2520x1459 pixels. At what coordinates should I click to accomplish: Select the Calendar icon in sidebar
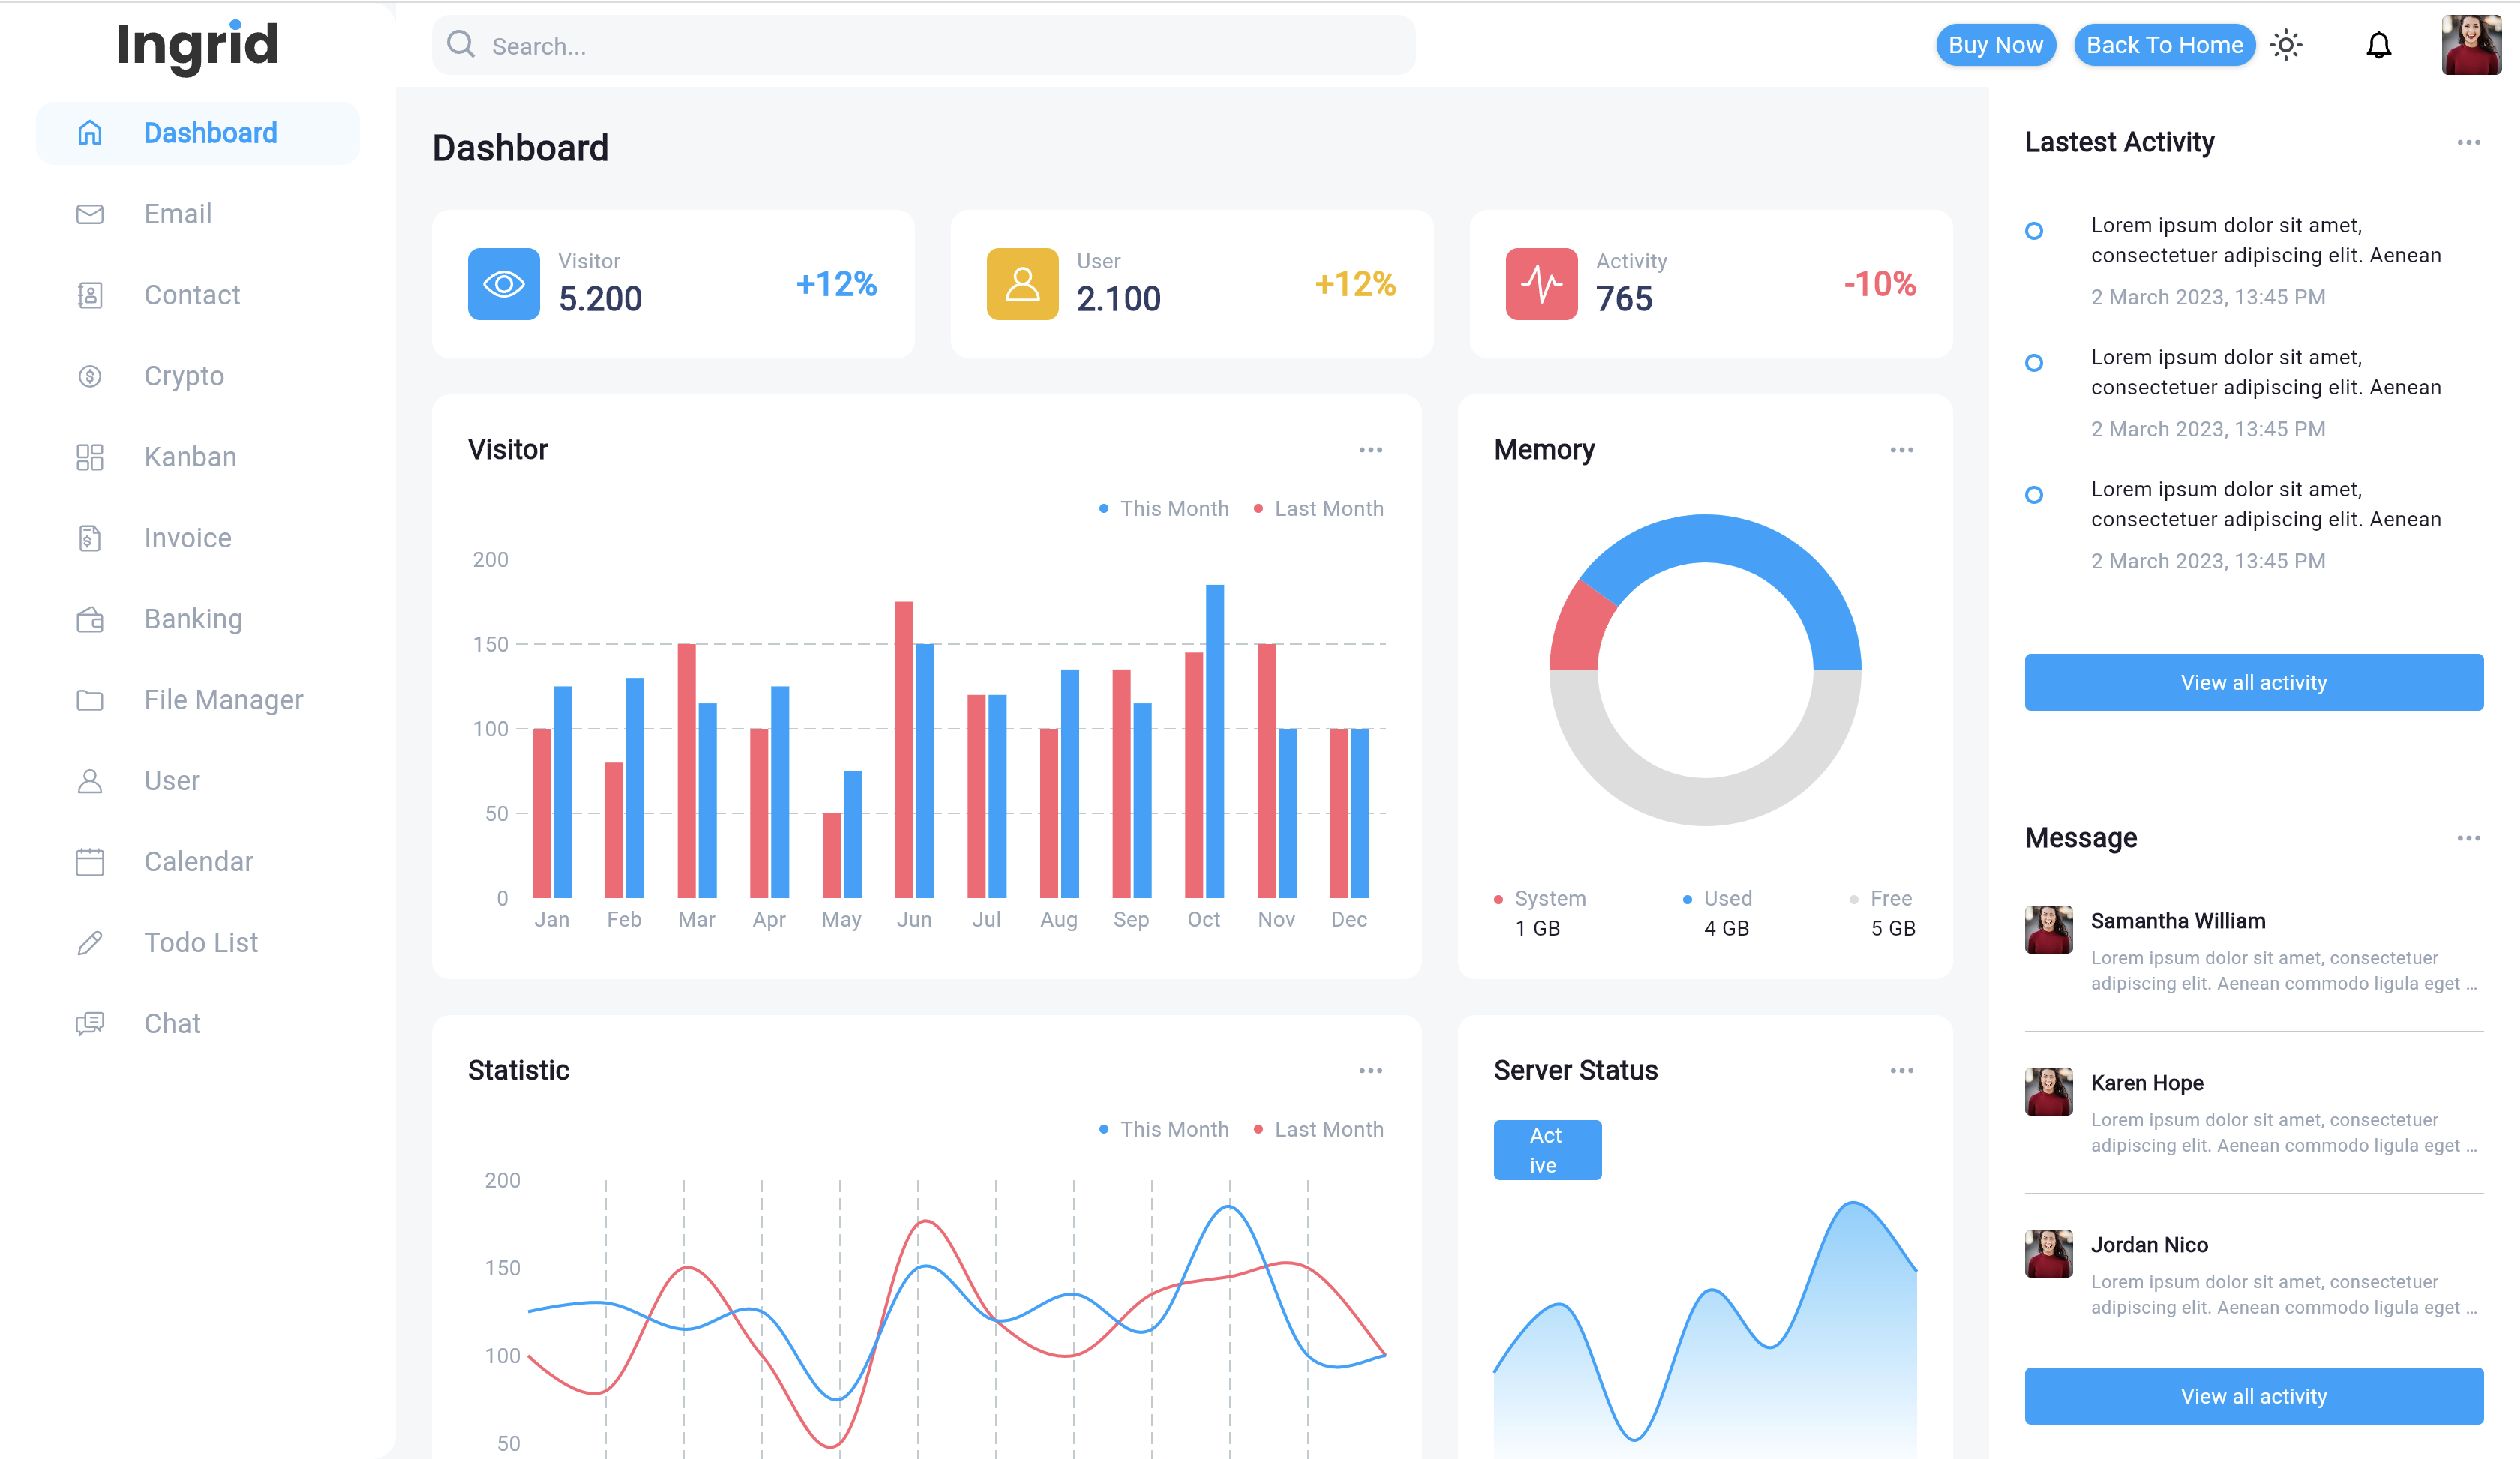pos(89,861)
